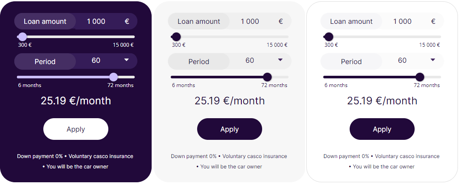Image resolution: width=461 pixels, height=184 pixels.
Task: Focus the loan amount field on gray card
Action: [250, 21]
